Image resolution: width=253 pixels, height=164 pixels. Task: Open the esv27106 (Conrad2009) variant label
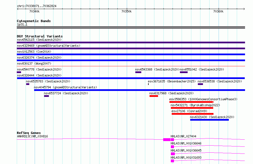(189, 111)
